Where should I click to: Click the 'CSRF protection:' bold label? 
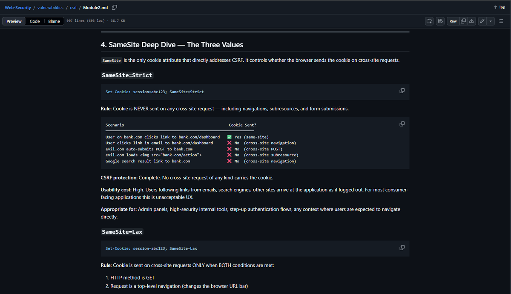(119, 177)
